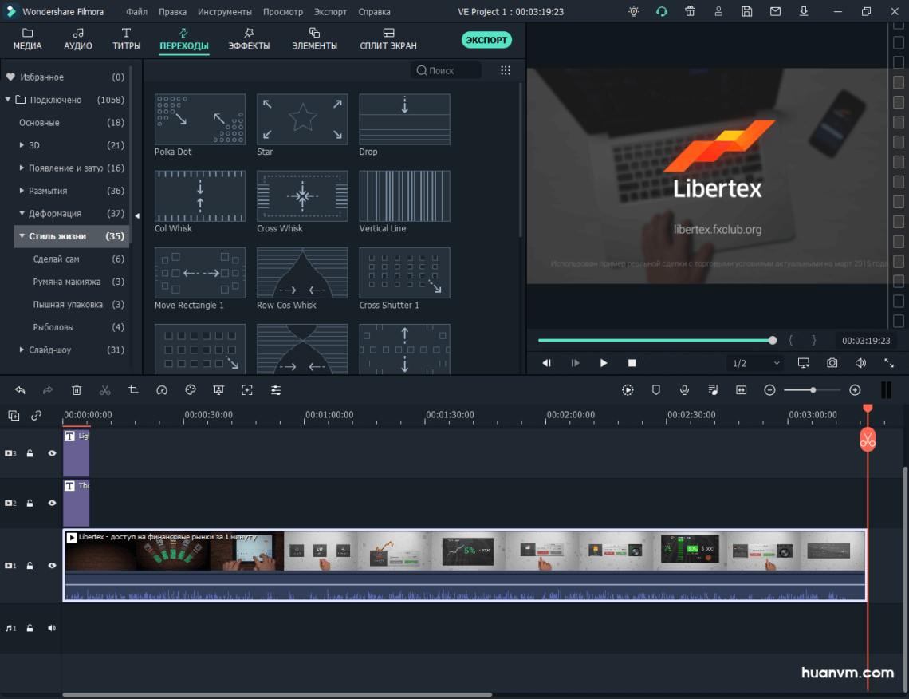Open the edit adjustments sliders icon

(276, 390)
